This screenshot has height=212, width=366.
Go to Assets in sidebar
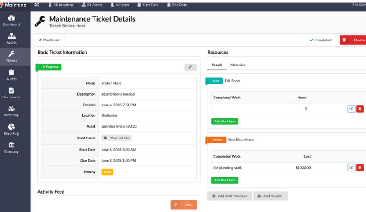(x=11, y=39)
